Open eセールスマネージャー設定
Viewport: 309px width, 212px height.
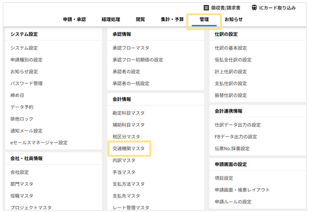(39, 142)
